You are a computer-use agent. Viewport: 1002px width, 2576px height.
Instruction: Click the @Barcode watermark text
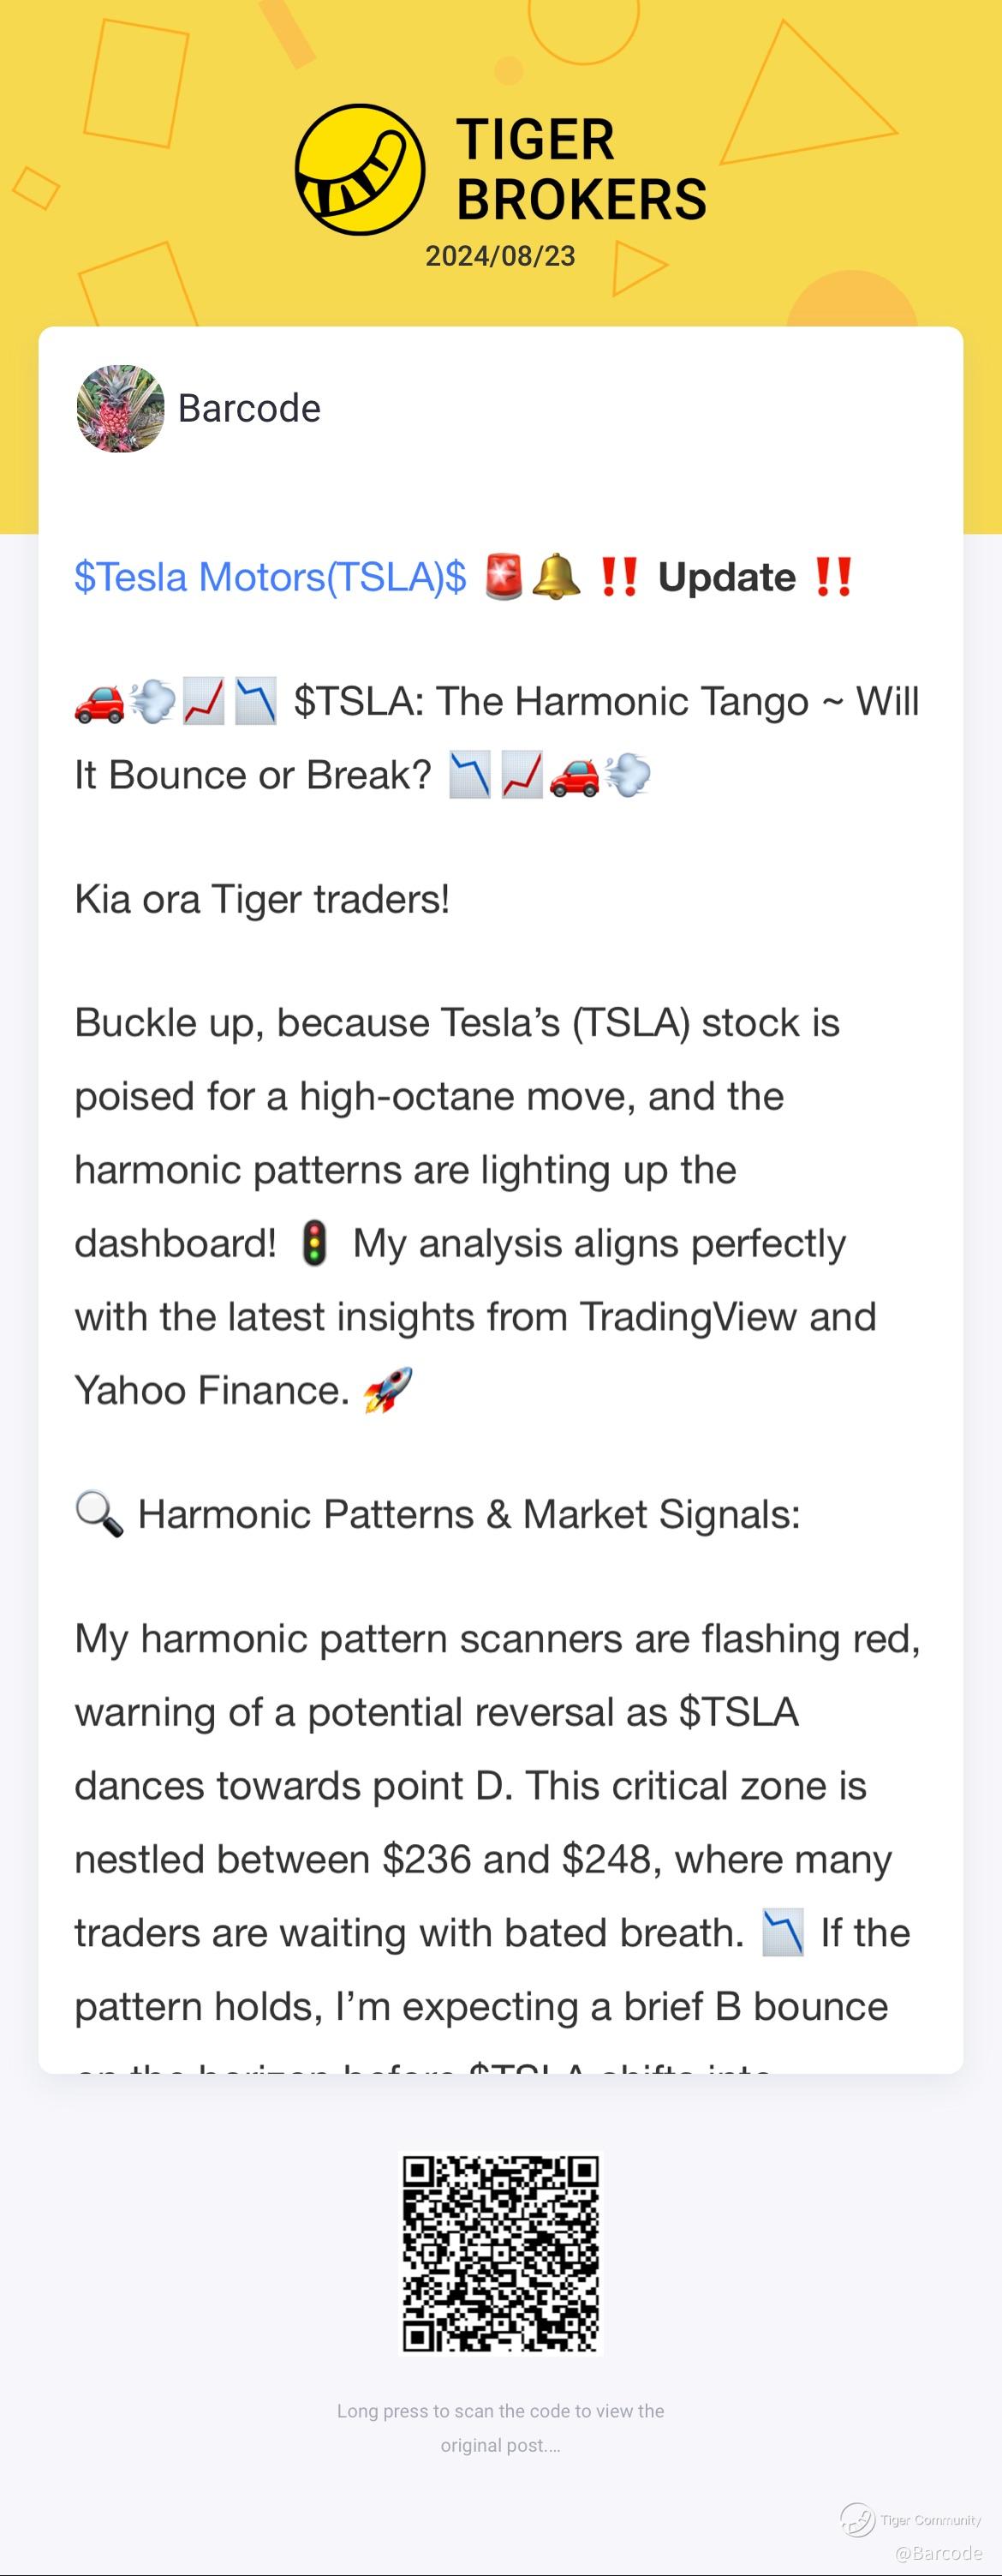pyautogui.click(x=939, y=2552)
